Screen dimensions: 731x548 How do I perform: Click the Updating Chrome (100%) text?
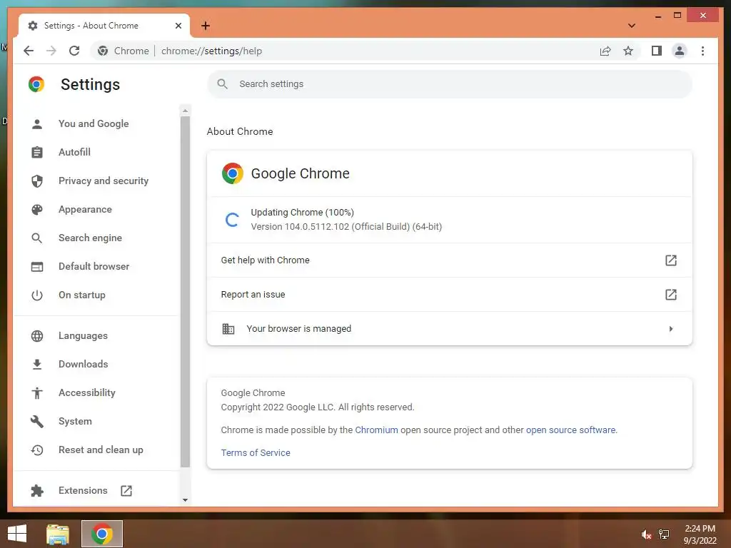(302, 213)
